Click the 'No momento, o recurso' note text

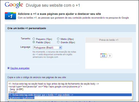54,55
